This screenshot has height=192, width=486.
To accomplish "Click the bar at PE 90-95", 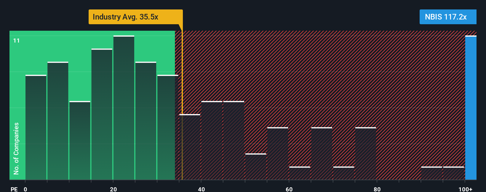I will tap(431, 173).
